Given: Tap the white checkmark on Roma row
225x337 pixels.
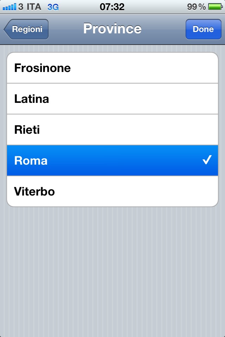Looking at the screenshot, I should pos(207,160).
